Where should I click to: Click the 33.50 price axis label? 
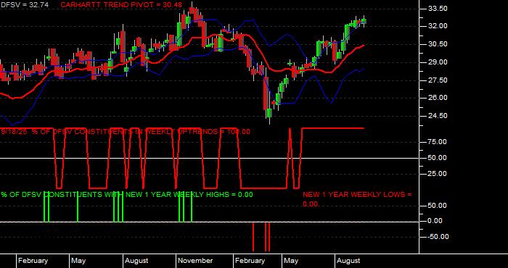[438, 9]
